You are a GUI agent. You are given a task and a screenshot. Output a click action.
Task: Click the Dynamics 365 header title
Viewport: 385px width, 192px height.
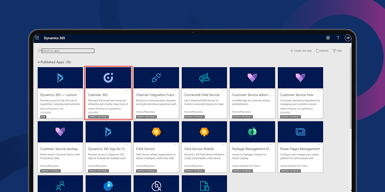tap(55, 38)
